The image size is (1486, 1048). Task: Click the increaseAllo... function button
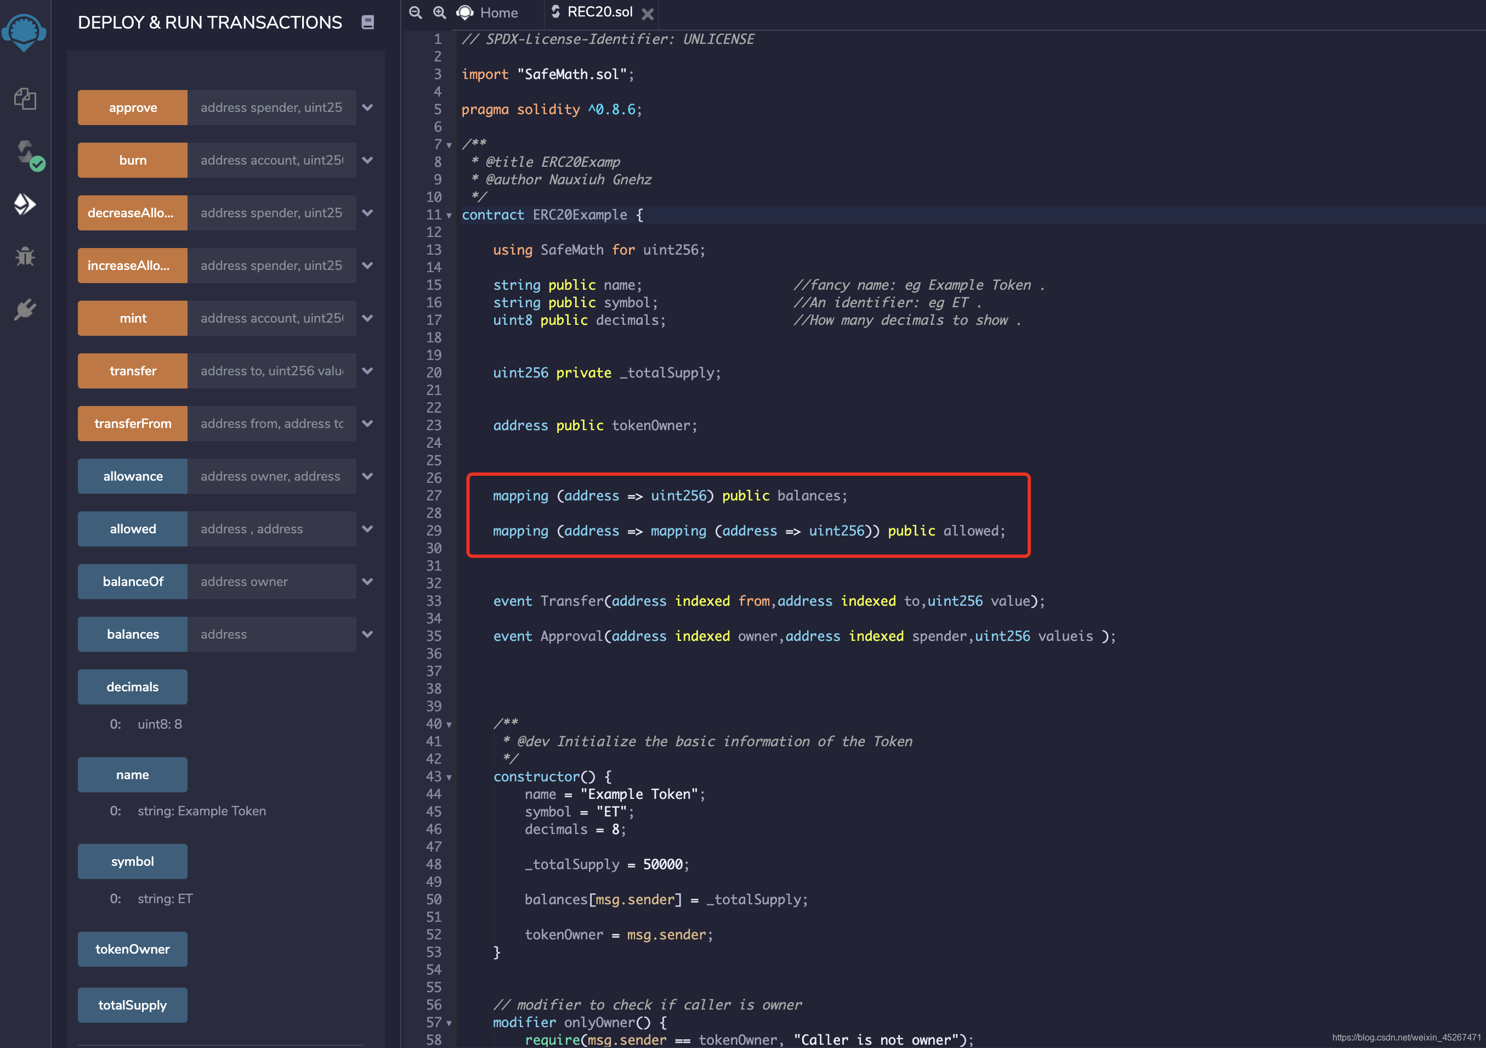click(133, 266)
